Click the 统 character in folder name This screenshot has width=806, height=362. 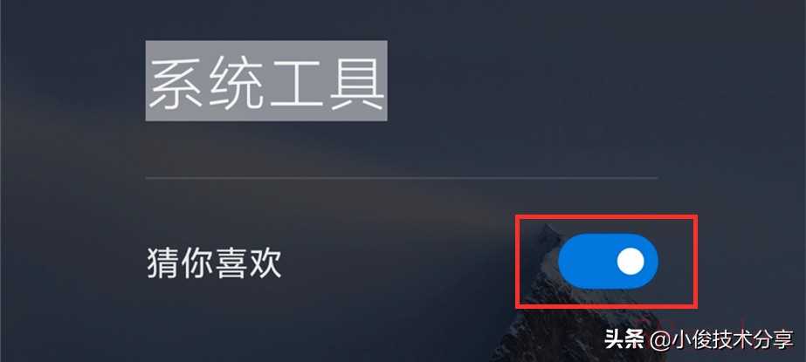click(x=237, y=83)
